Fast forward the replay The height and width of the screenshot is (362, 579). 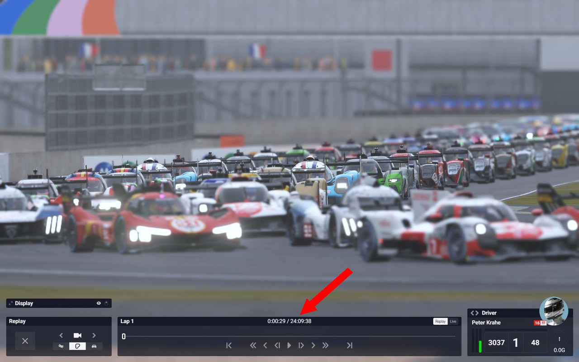(325, 345)
